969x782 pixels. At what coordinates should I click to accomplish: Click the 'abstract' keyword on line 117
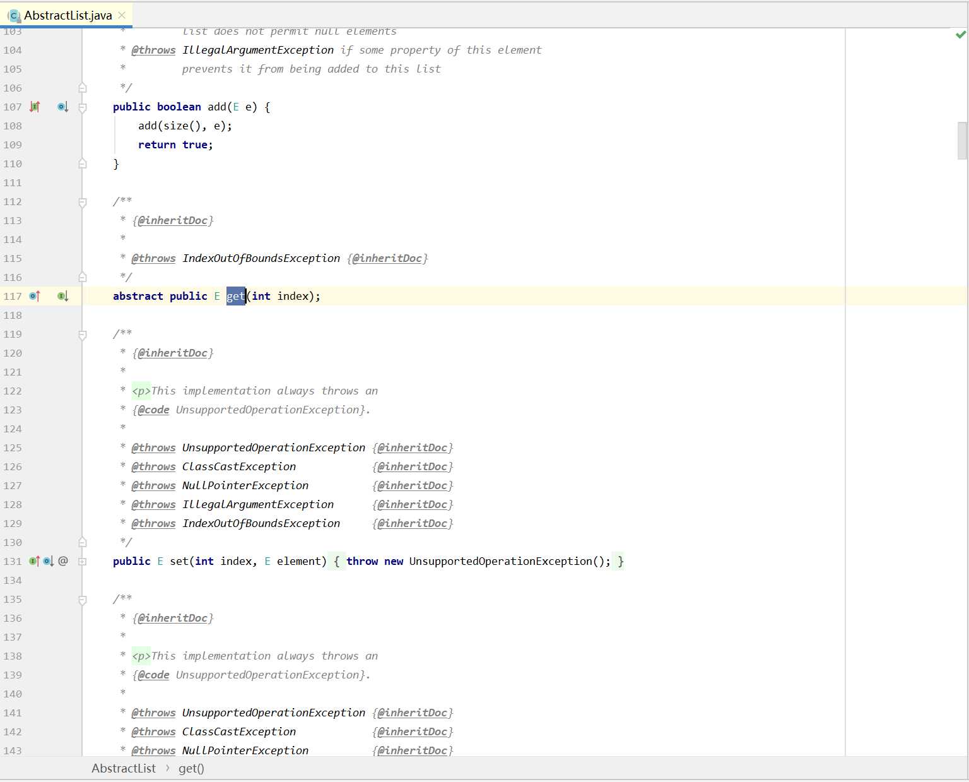point(138,296)
